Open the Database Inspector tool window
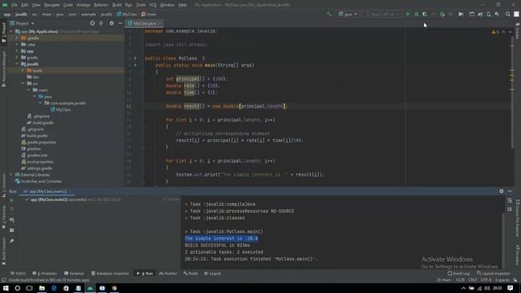 pos(110,273)
